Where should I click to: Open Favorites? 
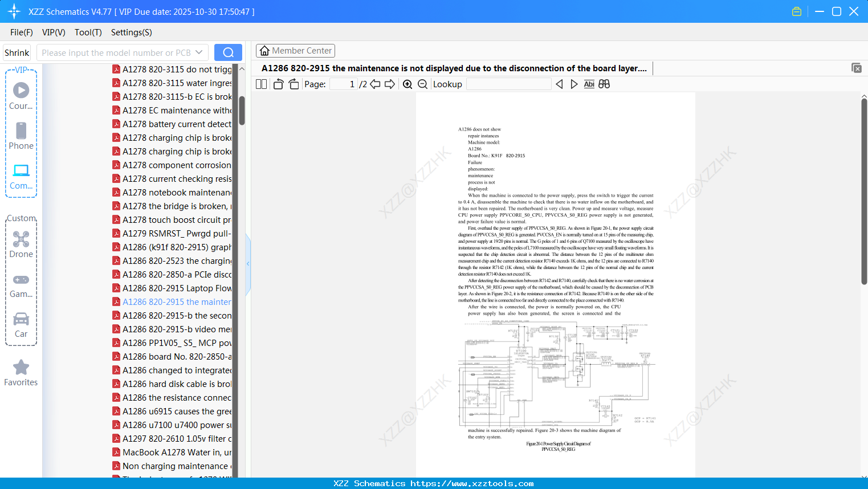(x=21, y=373)
